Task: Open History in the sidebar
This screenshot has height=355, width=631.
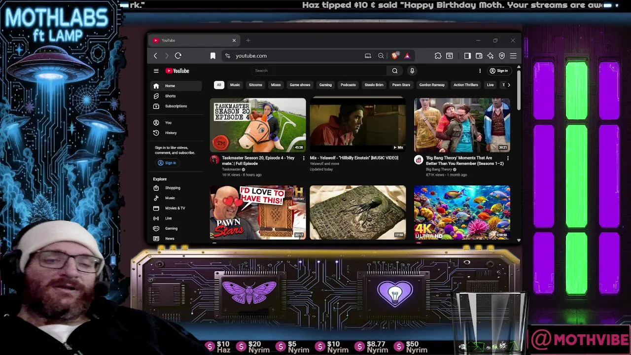Action: pyautogui.click(x=176, y=133)
